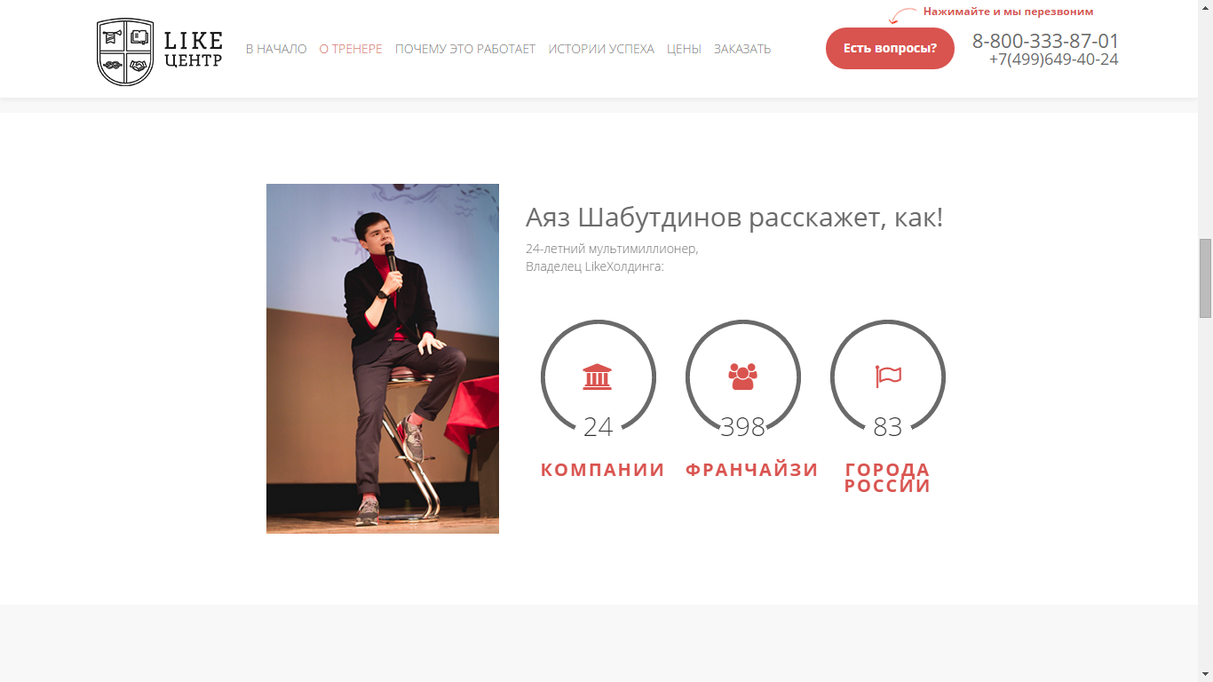Click the flag icon above Города России

click(x=888, y=377)
